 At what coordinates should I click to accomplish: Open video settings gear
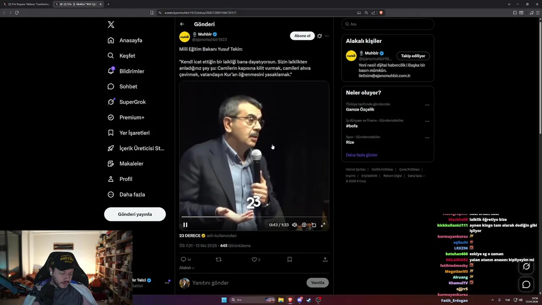(x=304, y=225)
